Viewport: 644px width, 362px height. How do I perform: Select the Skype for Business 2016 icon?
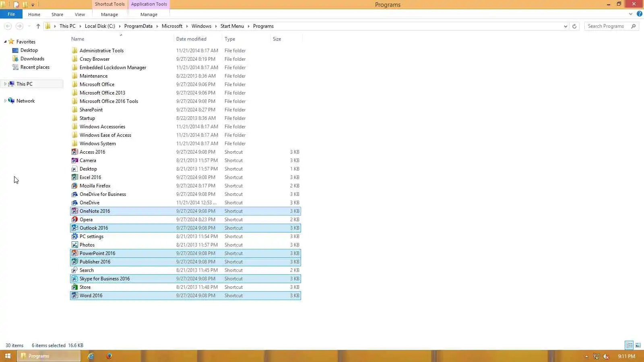coord(74,279)
